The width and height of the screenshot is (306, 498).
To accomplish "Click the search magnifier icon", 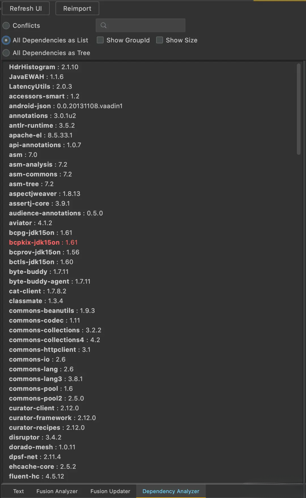I will pyautogui.click(x=103, y=26).
